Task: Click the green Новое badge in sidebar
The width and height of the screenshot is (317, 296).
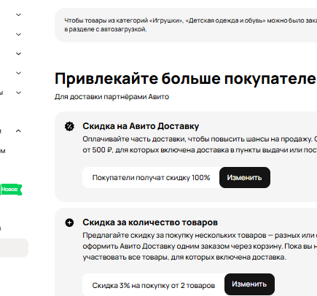Action: tap(11, 190)
